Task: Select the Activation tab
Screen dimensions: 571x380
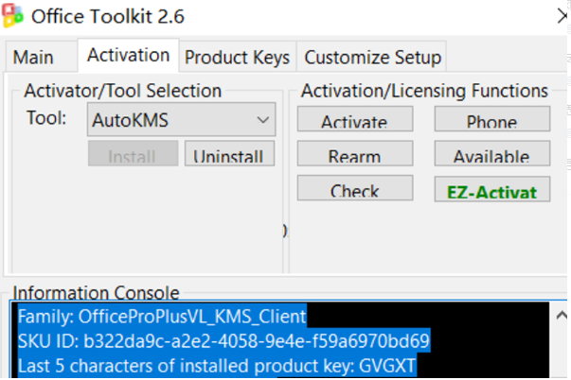Action: [128, 55]
